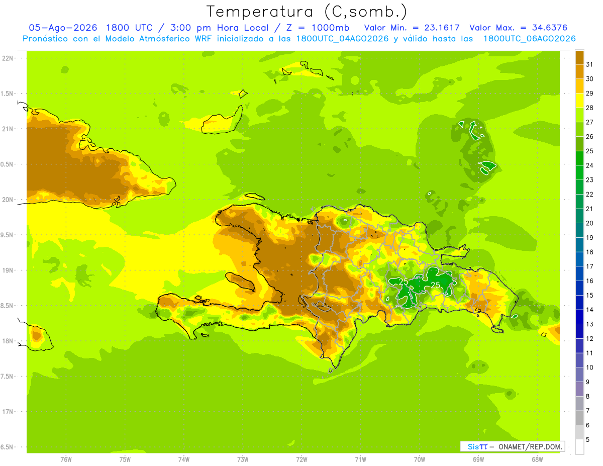Image resolution: width=603 pixels, height=466 pixels.
Task: Click the "74W" longitude label
Action: click(x=184, y=459)
